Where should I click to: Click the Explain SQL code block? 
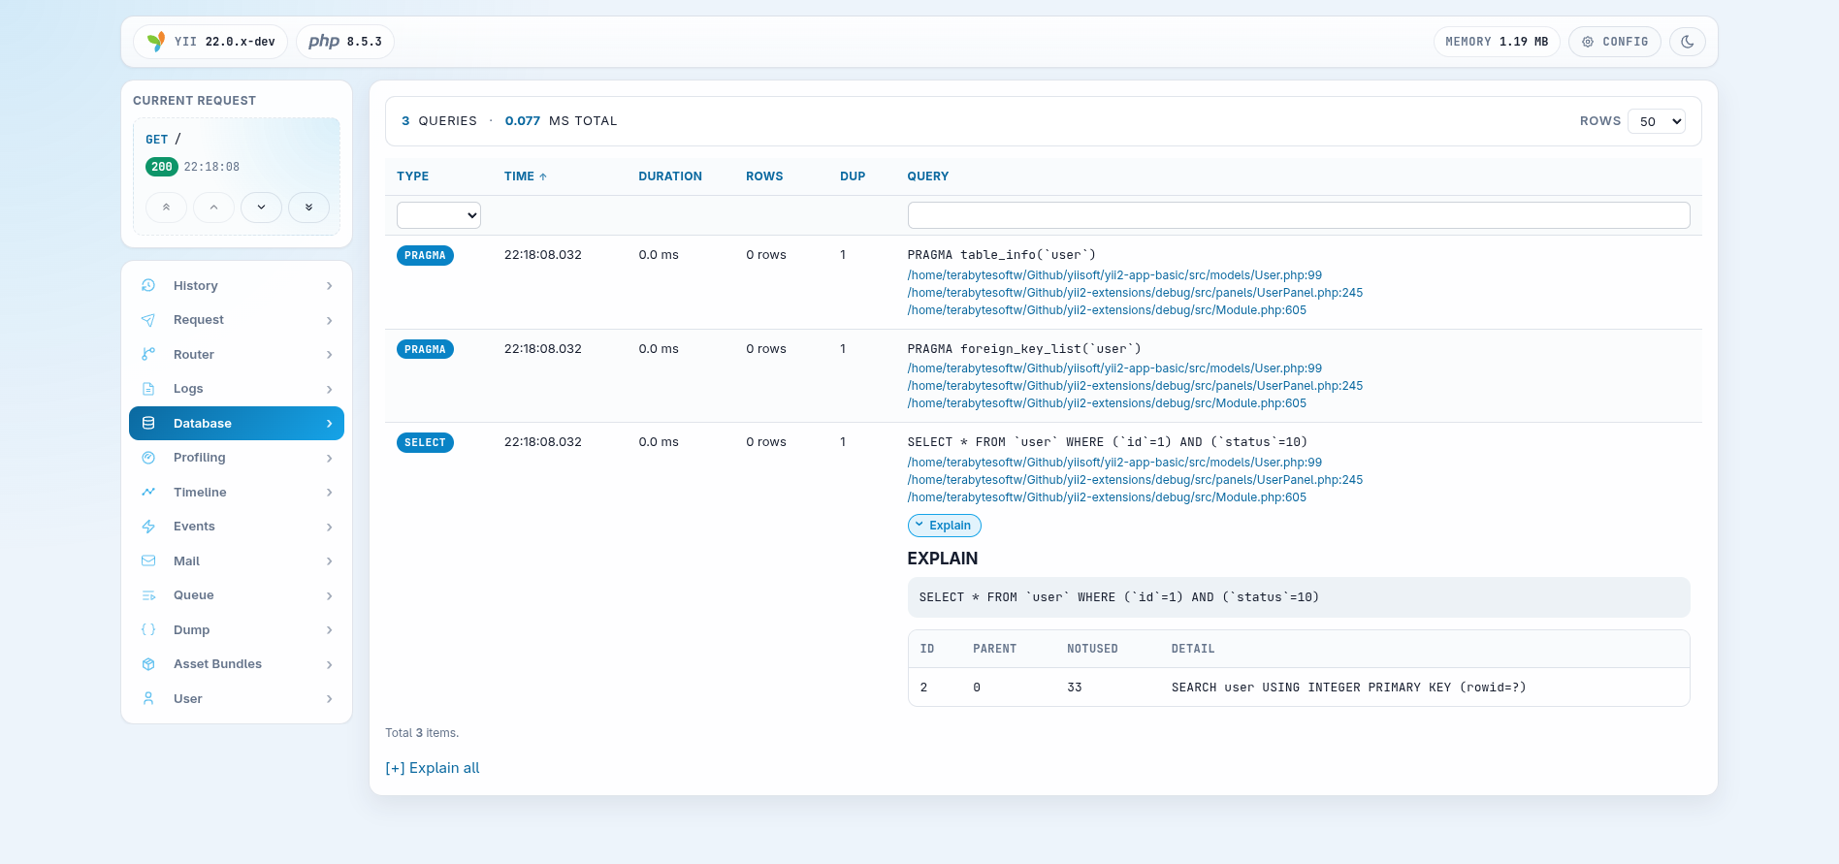pyautogui.click(x=1299, y=597)
